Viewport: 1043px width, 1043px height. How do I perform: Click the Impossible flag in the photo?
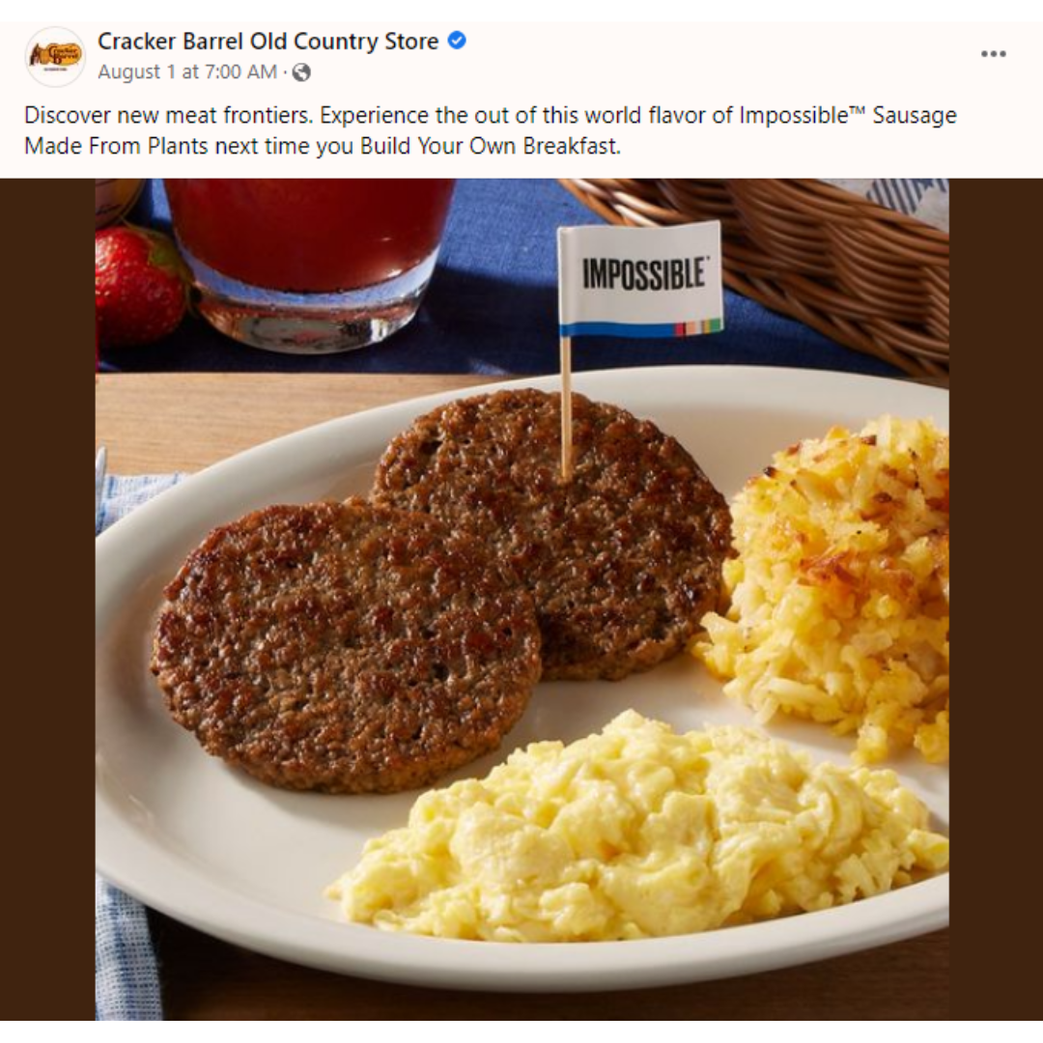pos(640,279)
